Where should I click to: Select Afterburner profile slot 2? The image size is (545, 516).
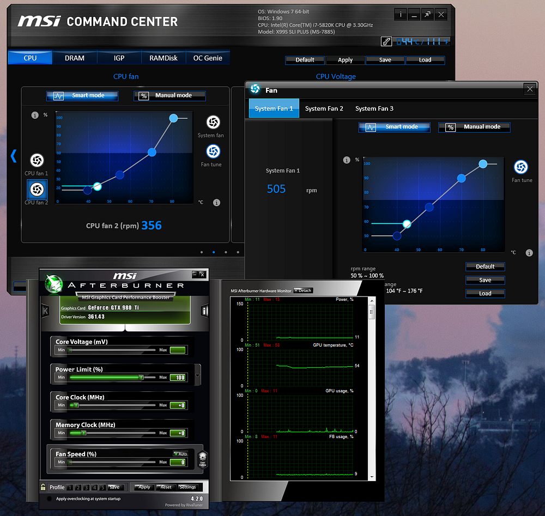tap(78, 487)
